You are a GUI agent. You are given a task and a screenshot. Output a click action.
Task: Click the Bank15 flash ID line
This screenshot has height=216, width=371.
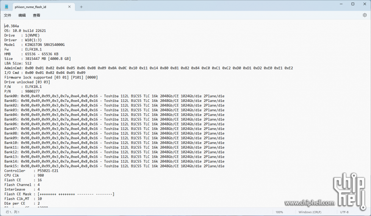[114, 166]
